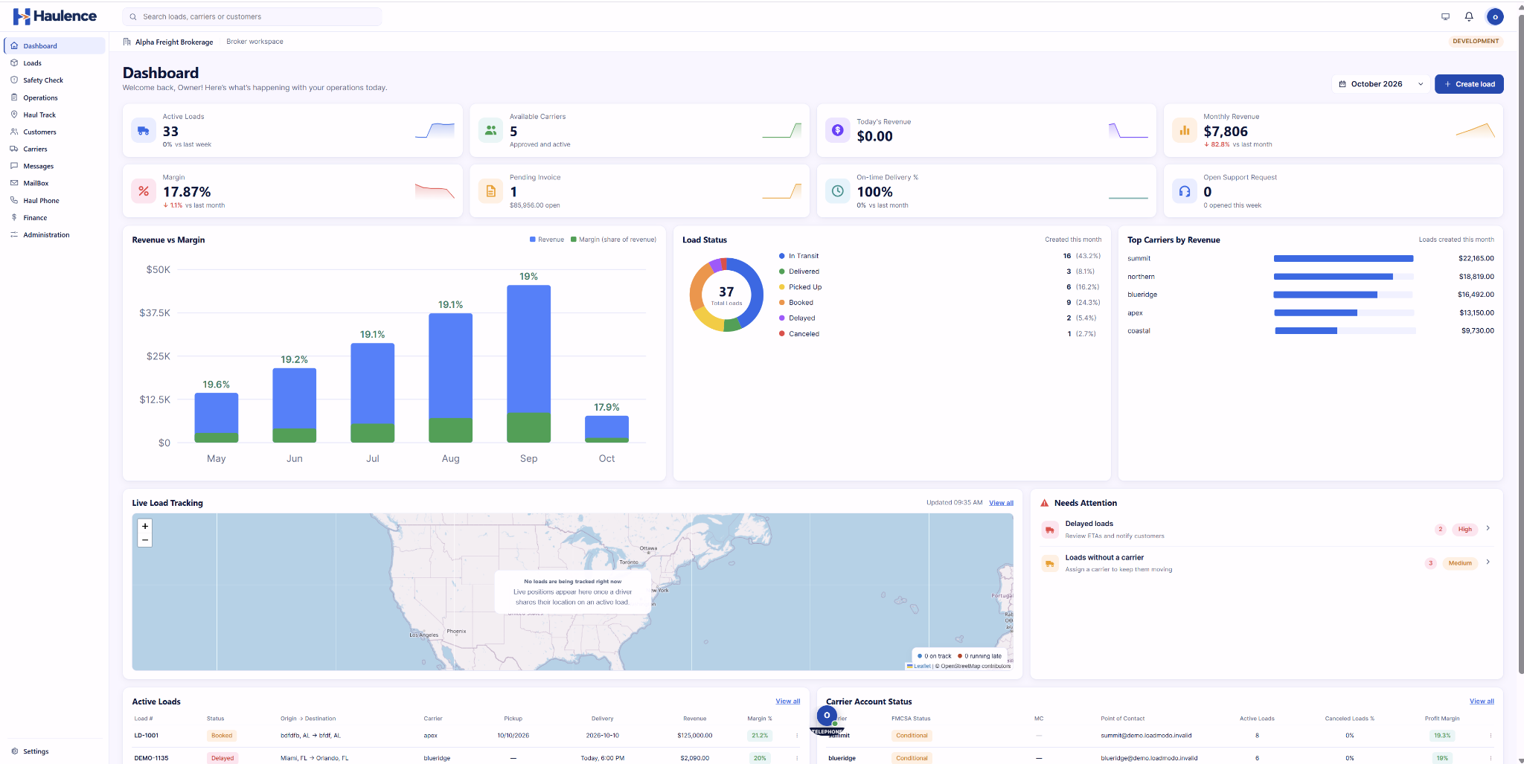Open Messages from the sidebar
This screenshot has height=764, width=1524.
pos(54,166)
